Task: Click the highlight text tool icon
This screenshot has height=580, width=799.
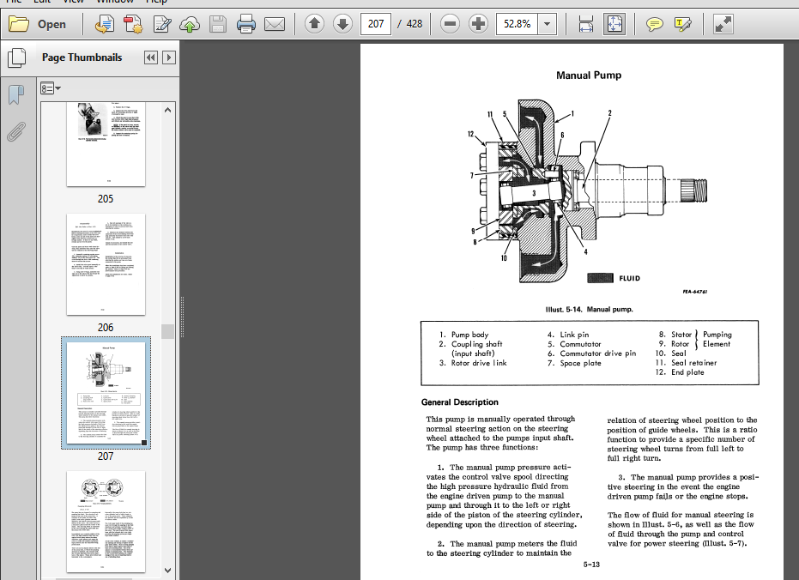Action: point(682,24)
